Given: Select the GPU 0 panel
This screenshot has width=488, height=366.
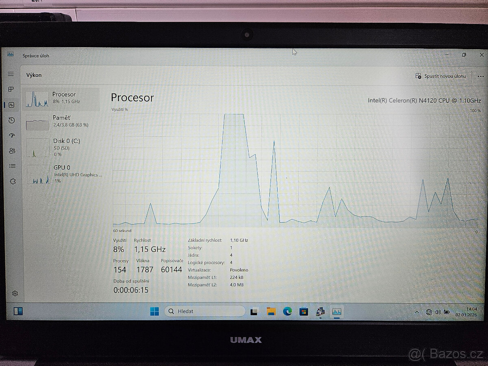Looking at the screenshot, I should [x=61, y=174].
